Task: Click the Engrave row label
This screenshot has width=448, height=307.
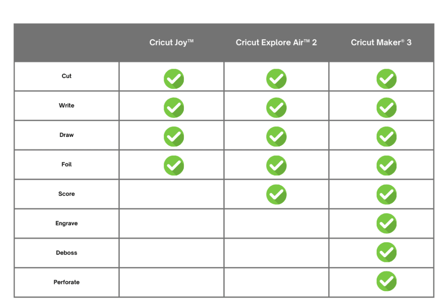Action: (66, 223)
